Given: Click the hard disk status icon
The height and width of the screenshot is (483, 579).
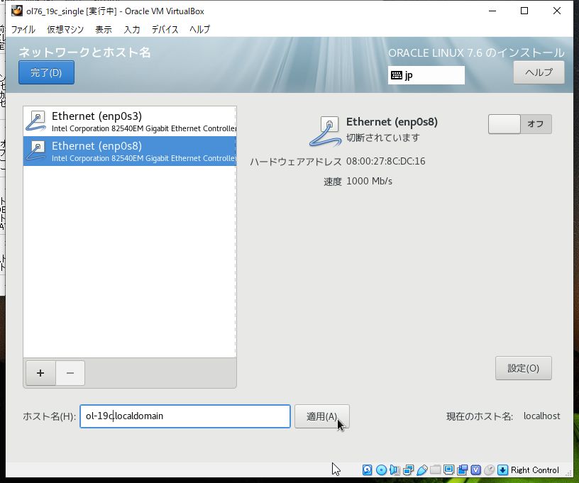Looking at the screenshot, I should click(365, 470).
